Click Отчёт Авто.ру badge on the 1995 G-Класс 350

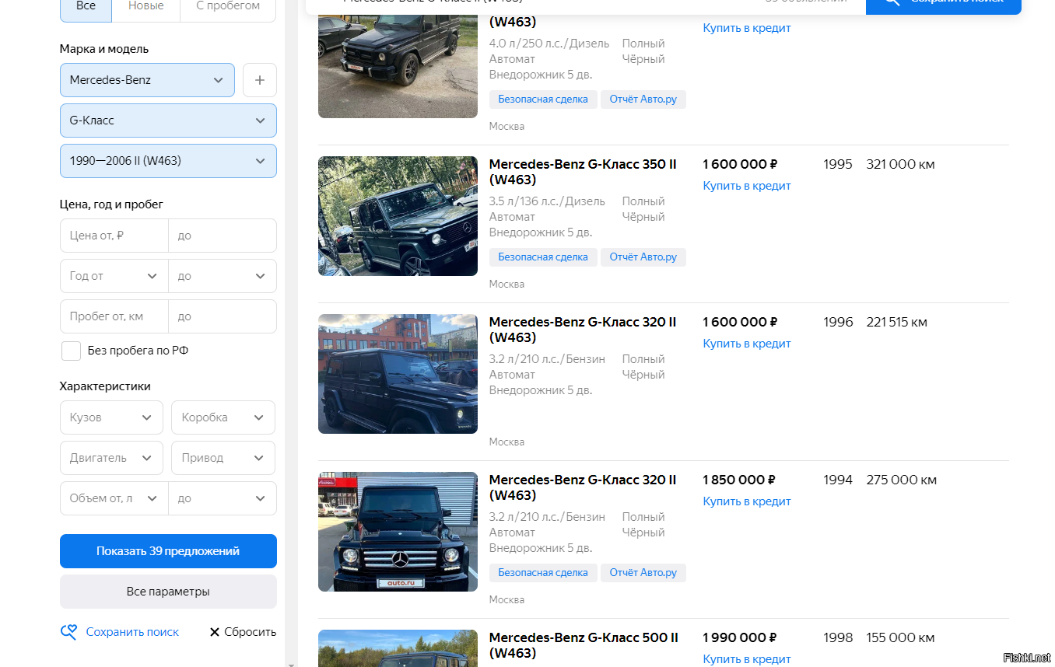coord(643,257)
